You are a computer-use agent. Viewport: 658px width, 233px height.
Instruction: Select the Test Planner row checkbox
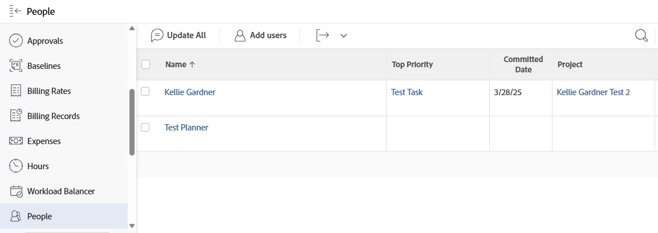point(145,128)
